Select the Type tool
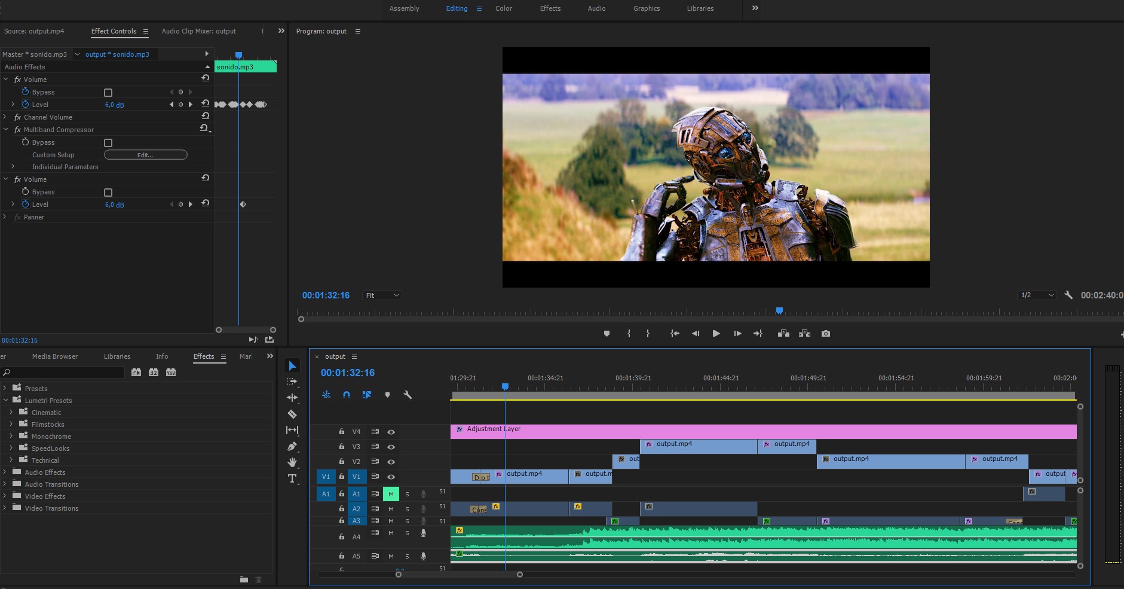 (292, 478)
